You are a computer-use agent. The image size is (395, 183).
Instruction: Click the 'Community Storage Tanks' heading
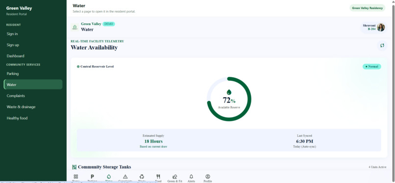104,167
